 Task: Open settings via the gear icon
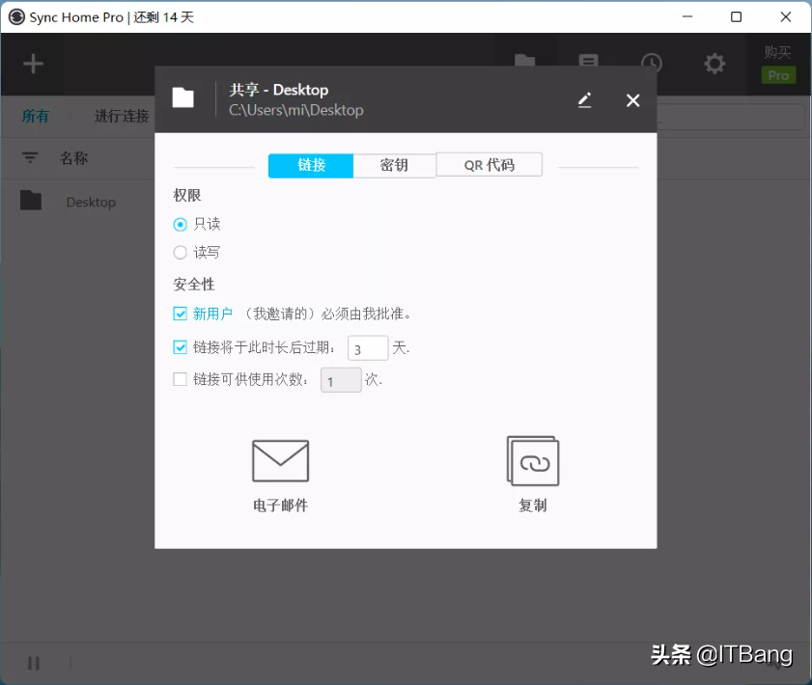click(714, 64)
